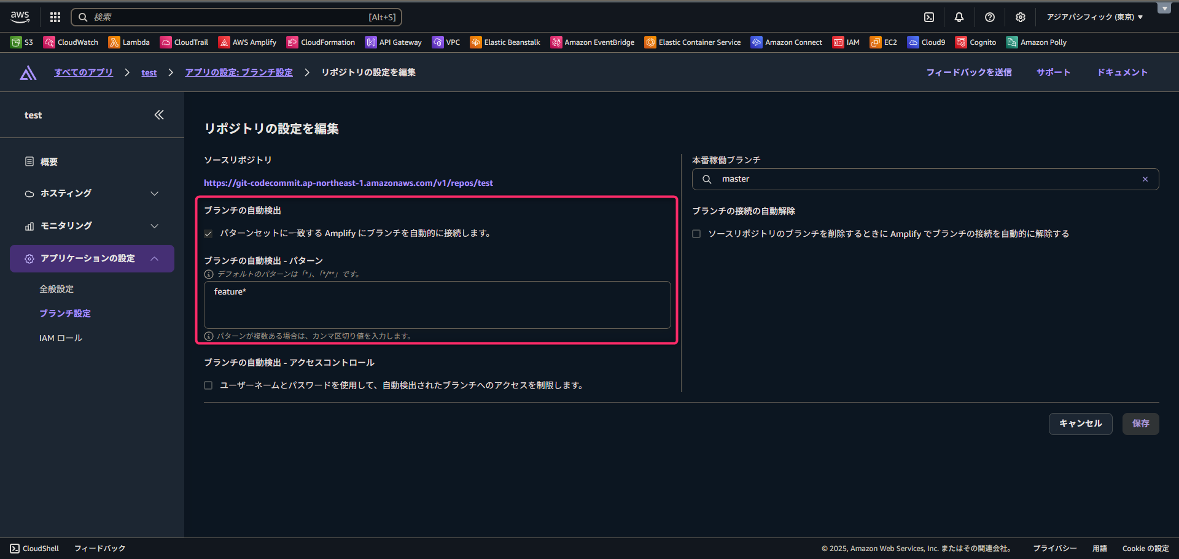
Task: Open the Elastic Container Service shortcut
Action: [x=693, y=42]
